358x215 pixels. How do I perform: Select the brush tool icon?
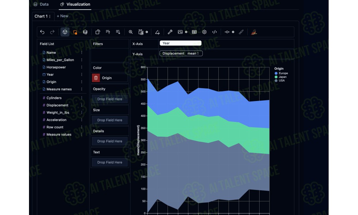[241, 32]
